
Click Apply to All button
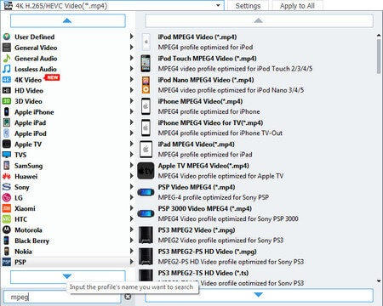pyautogui.click(x=297, y=6)
